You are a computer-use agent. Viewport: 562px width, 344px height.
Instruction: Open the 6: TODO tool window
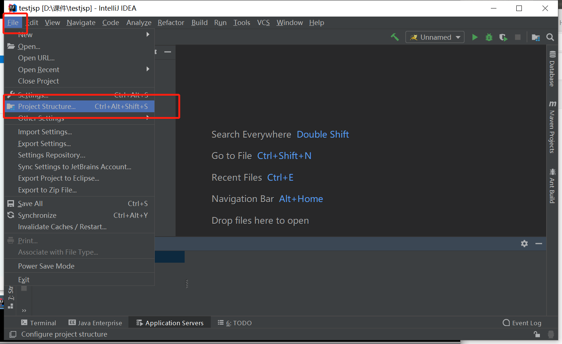(235, 323)
